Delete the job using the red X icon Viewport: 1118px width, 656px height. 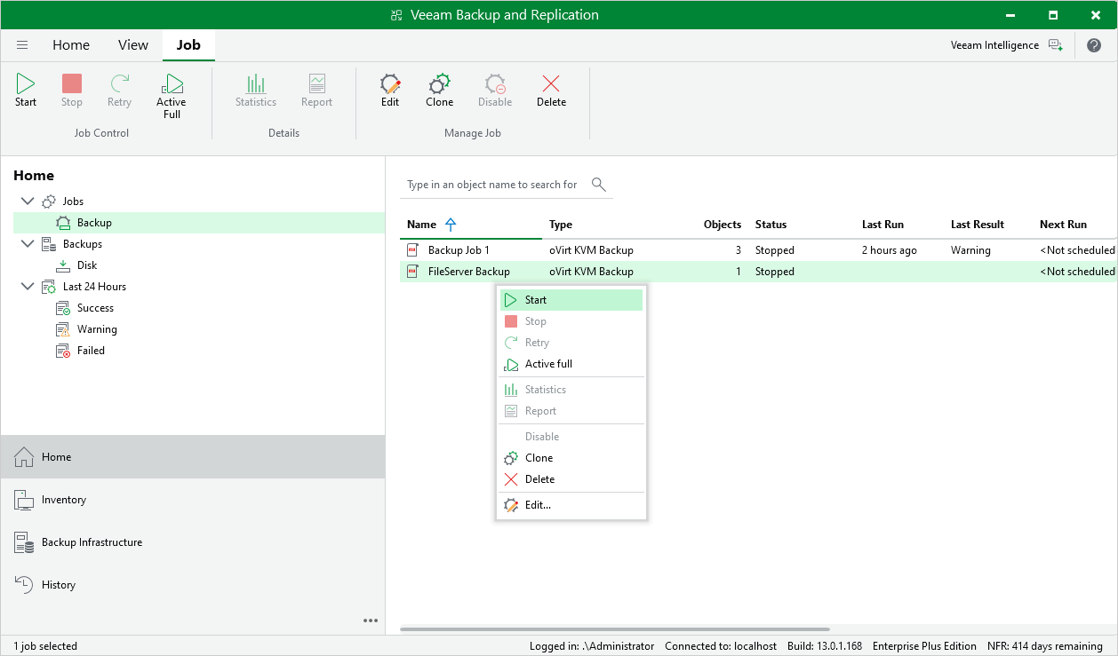(x=551, y=89)
